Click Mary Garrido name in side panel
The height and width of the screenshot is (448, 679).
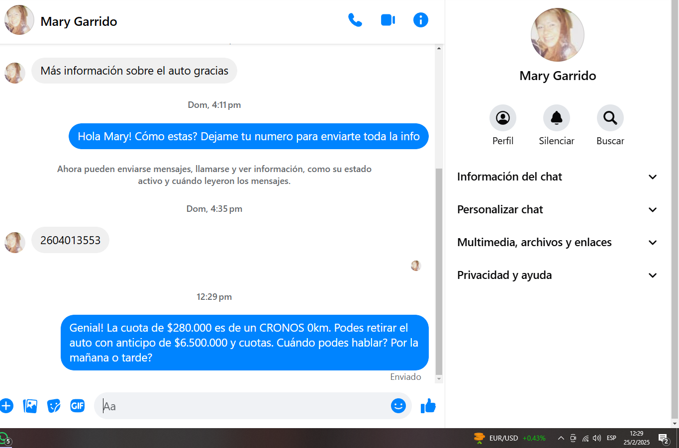[x=558, y=76]
